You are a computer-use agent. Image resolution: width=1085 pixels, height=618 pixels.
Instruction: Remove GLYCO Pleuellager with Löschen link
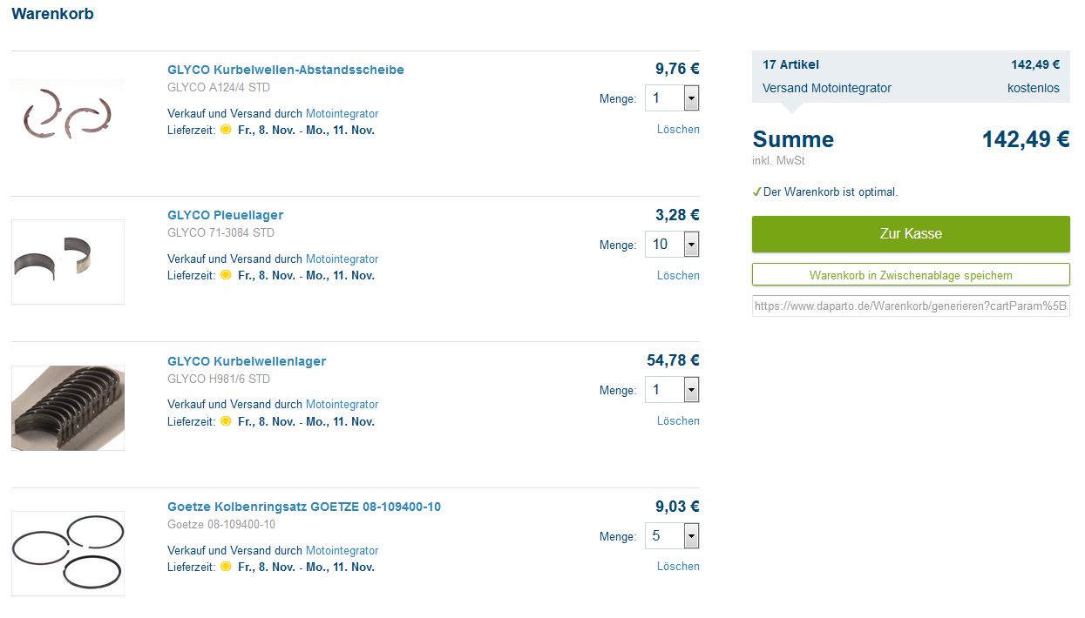click(x=678, y=275)
